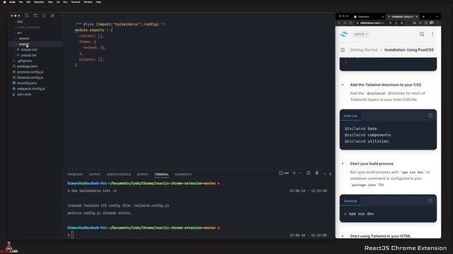Collapse the popup folder
The width and height of the screenshot is (453, 254).
coord(23,44)
